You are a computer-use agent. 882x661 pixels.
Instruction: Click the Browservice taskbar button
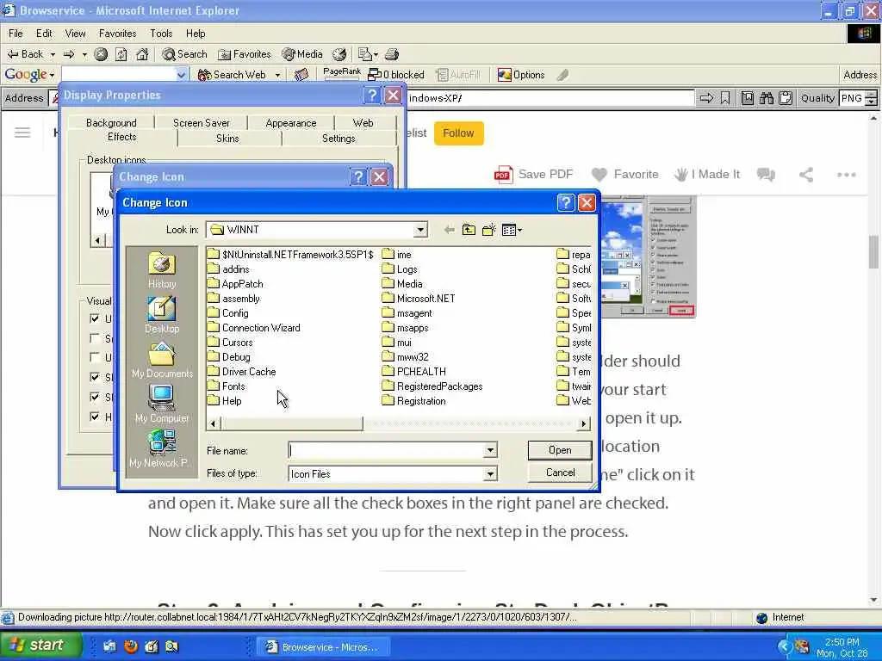pyautogui.click(x=323, y=647)
